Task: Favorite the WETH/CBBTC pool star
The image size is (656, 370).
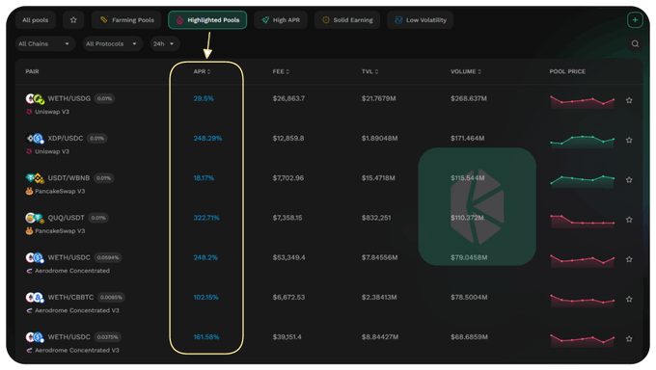Action: click(629, 299)
